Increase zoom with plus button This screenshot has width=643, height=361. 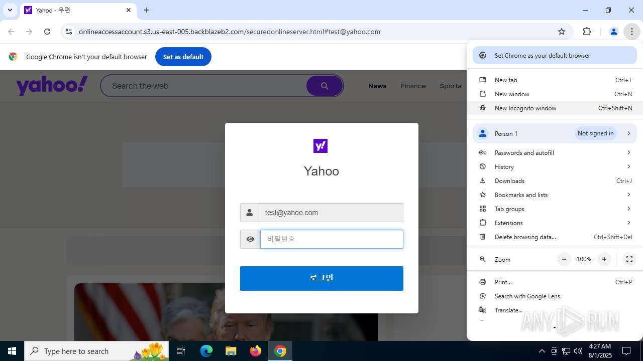coord(604,259)
